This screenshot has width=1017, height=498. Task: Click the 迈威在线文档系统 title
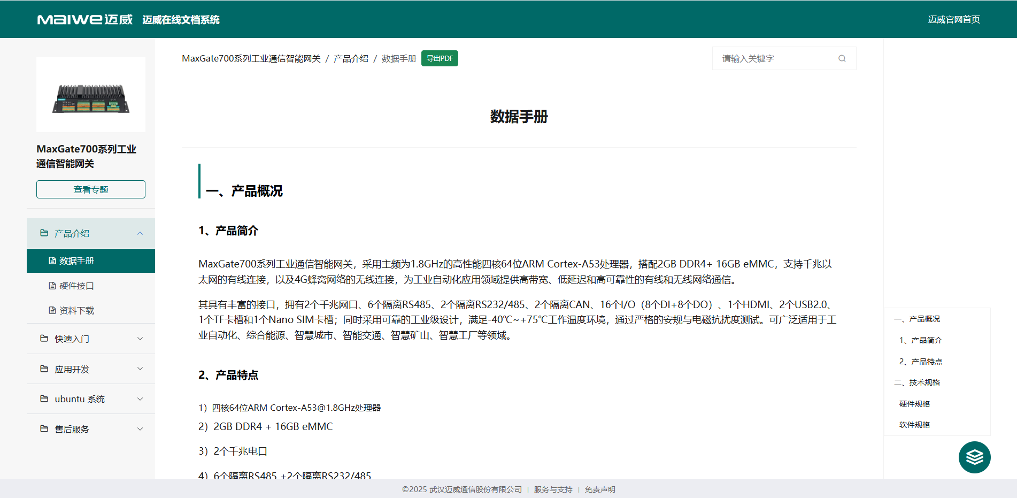click(x=181, y=20)
